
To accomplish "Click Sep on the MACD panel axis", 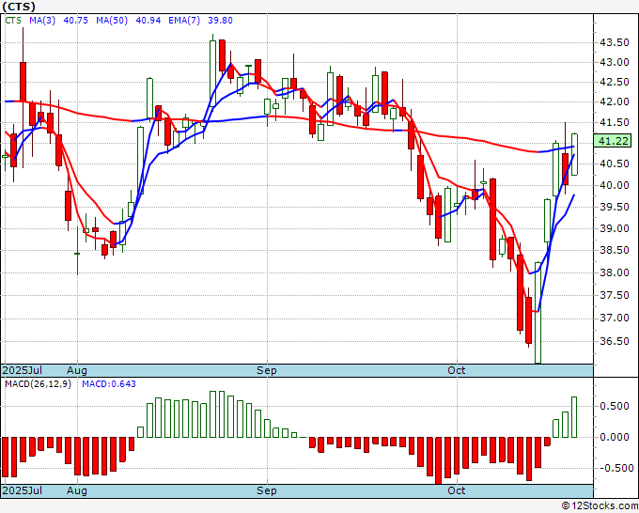I will (267, 490).
